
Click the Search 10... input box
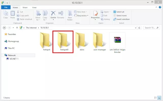pyautogui.click(x=152, y=28)
